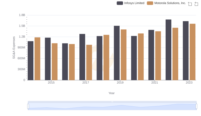Grab the left range slider handle
The image size is (201, 116).
point(28,106)
